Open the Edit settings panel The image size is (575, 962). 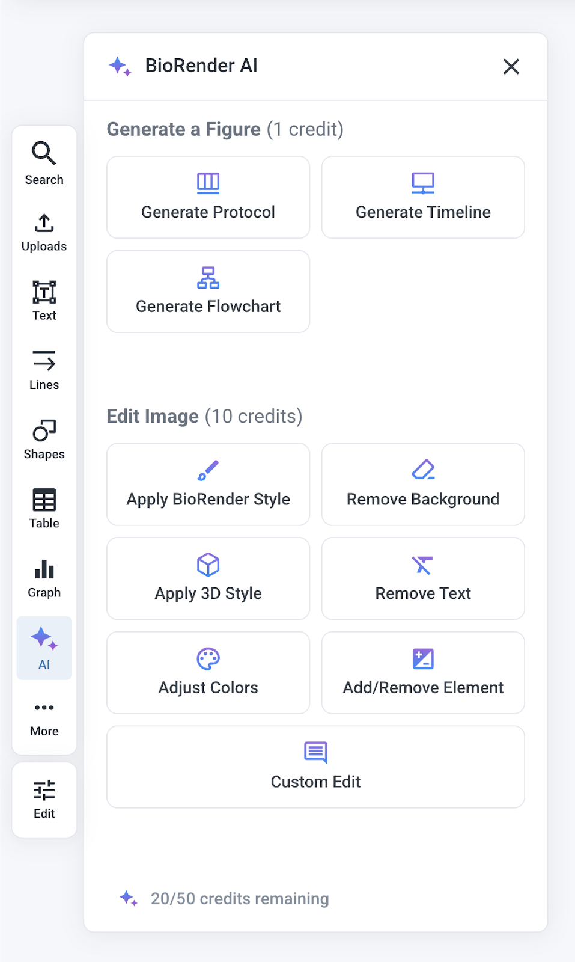pos(44,800)
